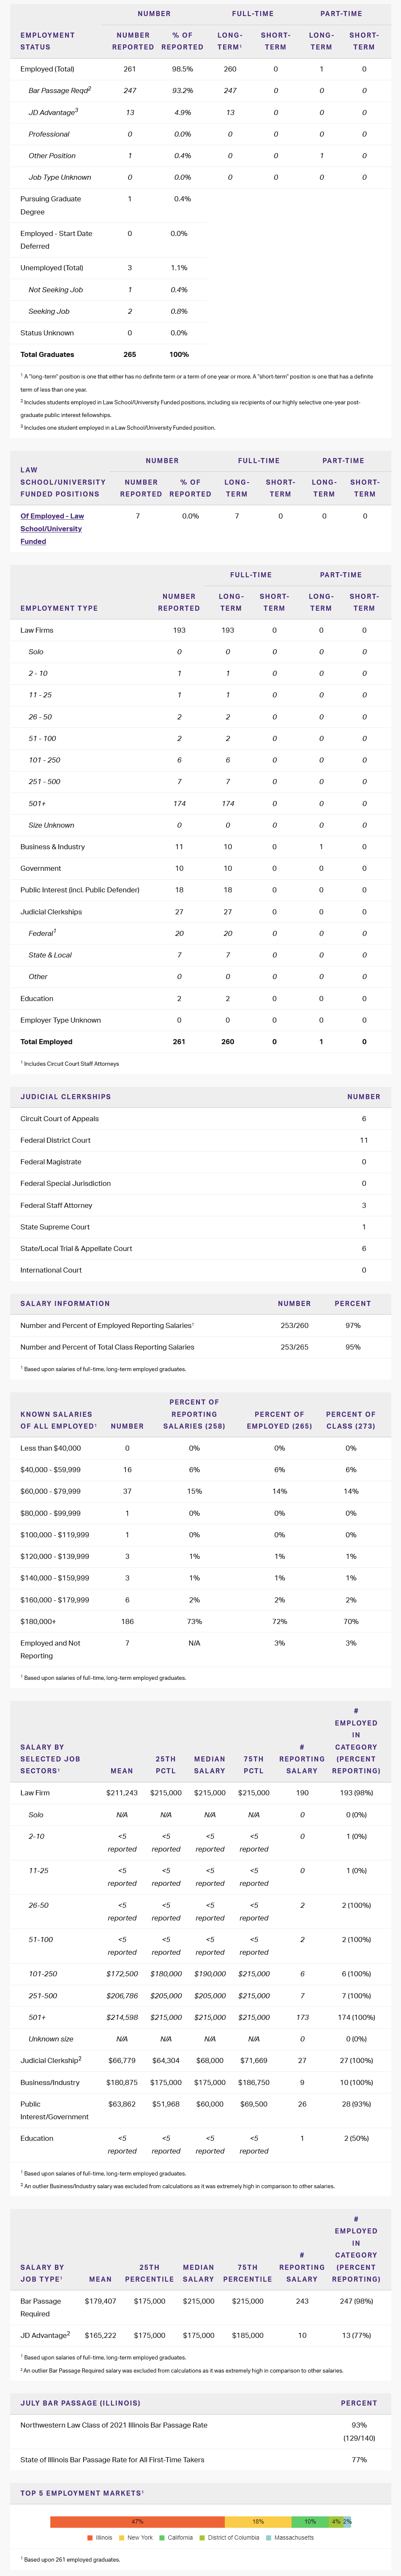The image size is (401, 2576).
Task: Select the July Bar Passage (Illinois) heading
Action: click(x=80, y=2402)
